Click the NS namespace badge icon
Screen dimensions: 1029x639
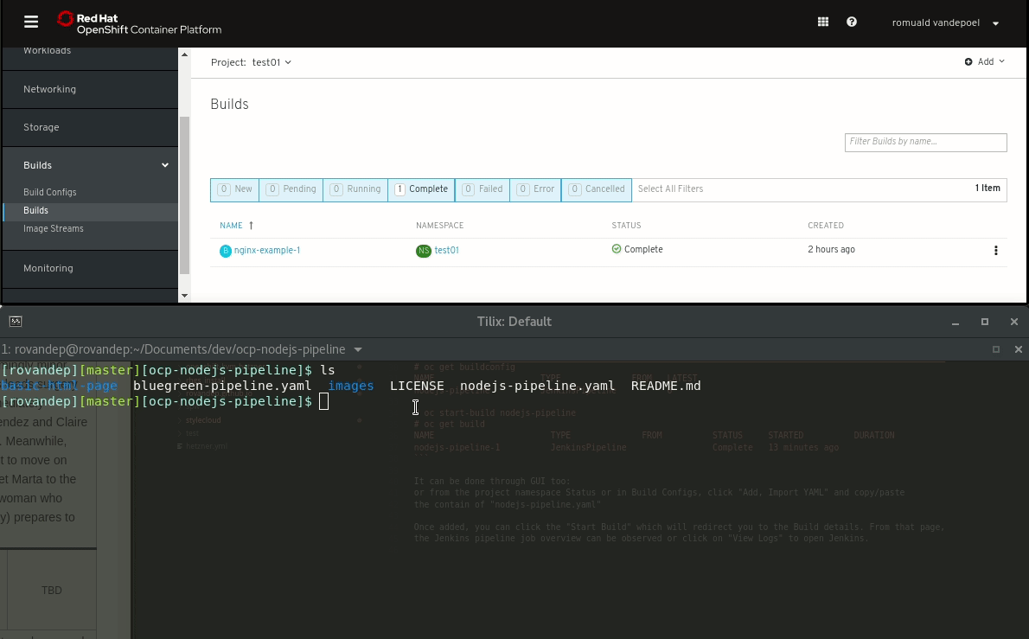point(424,251)
